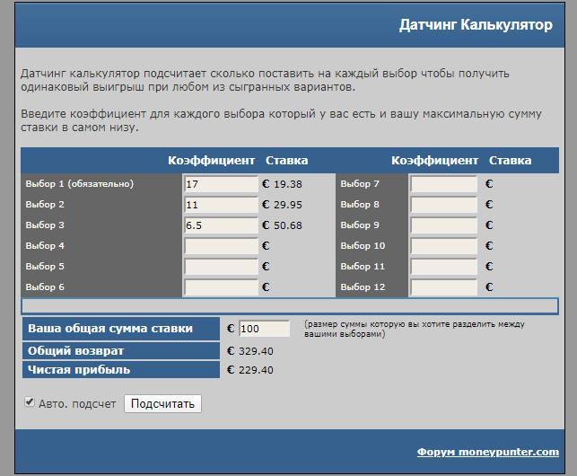Click the Выбор 3 calculated stake amount
The height and width of the screenshot is (476, 577).
[287, 225]
